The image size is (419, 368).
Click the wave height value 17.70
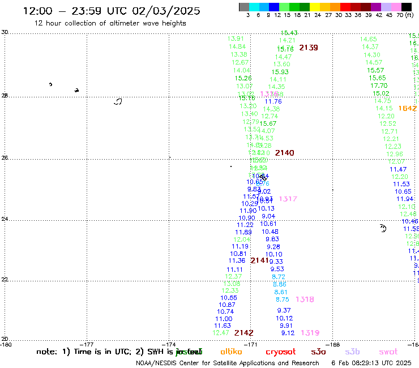pos(379,85)
